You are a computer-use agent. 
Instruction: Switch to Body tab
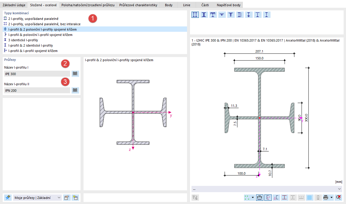(x=169, y=5)
